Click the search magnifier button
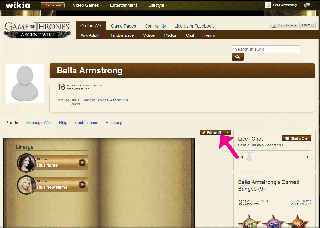The image size is (320, 228). click(x=238, y=57)
